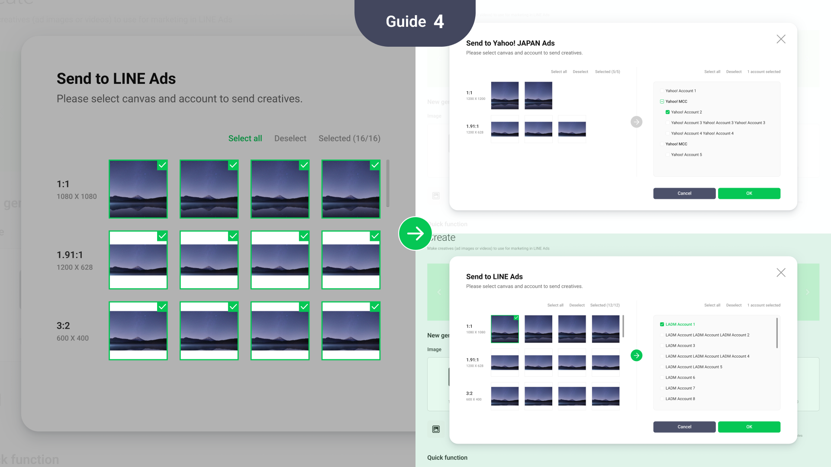This screenshot has width=831, height=467.
Task: Click the canvas list scrollbar in the large dialog
Action: (388, 183)
